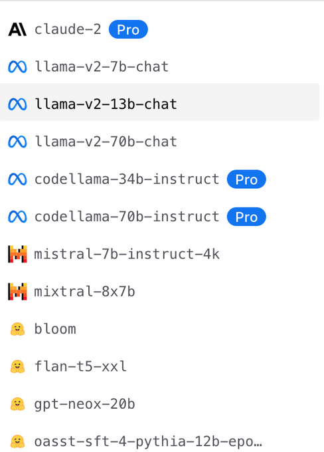The height and width of the screenshot is (452, 324).
Task: Click the Mistral icon beside mixtral-8x7b
Action: [17, 291]
